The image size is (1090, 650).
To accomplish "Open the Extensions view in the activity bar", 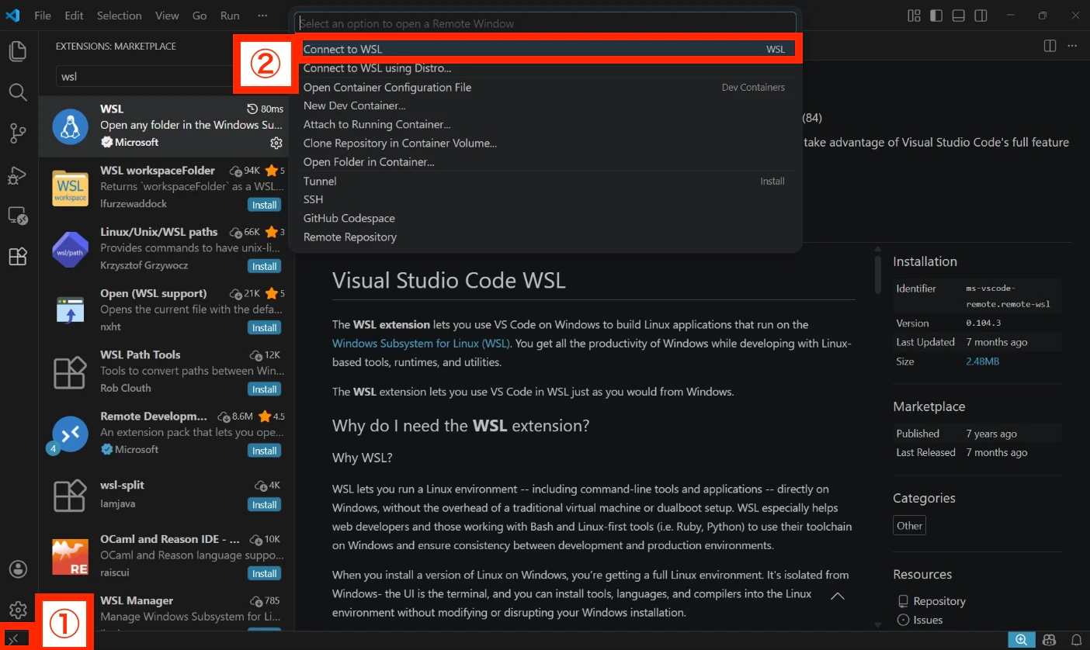I will pos(18,257).
